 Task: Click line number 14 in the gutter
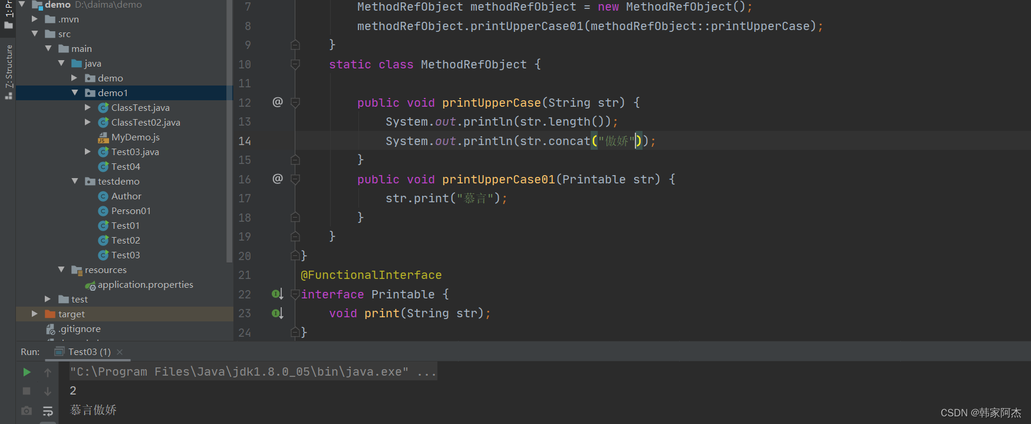(245, 141)
